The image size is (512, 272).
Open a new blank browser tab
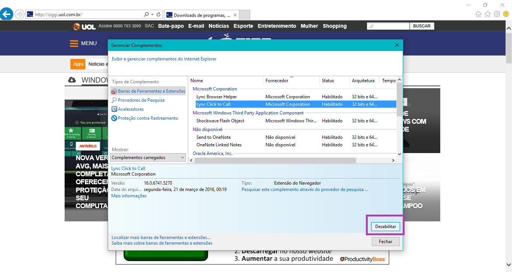(245, 15)
